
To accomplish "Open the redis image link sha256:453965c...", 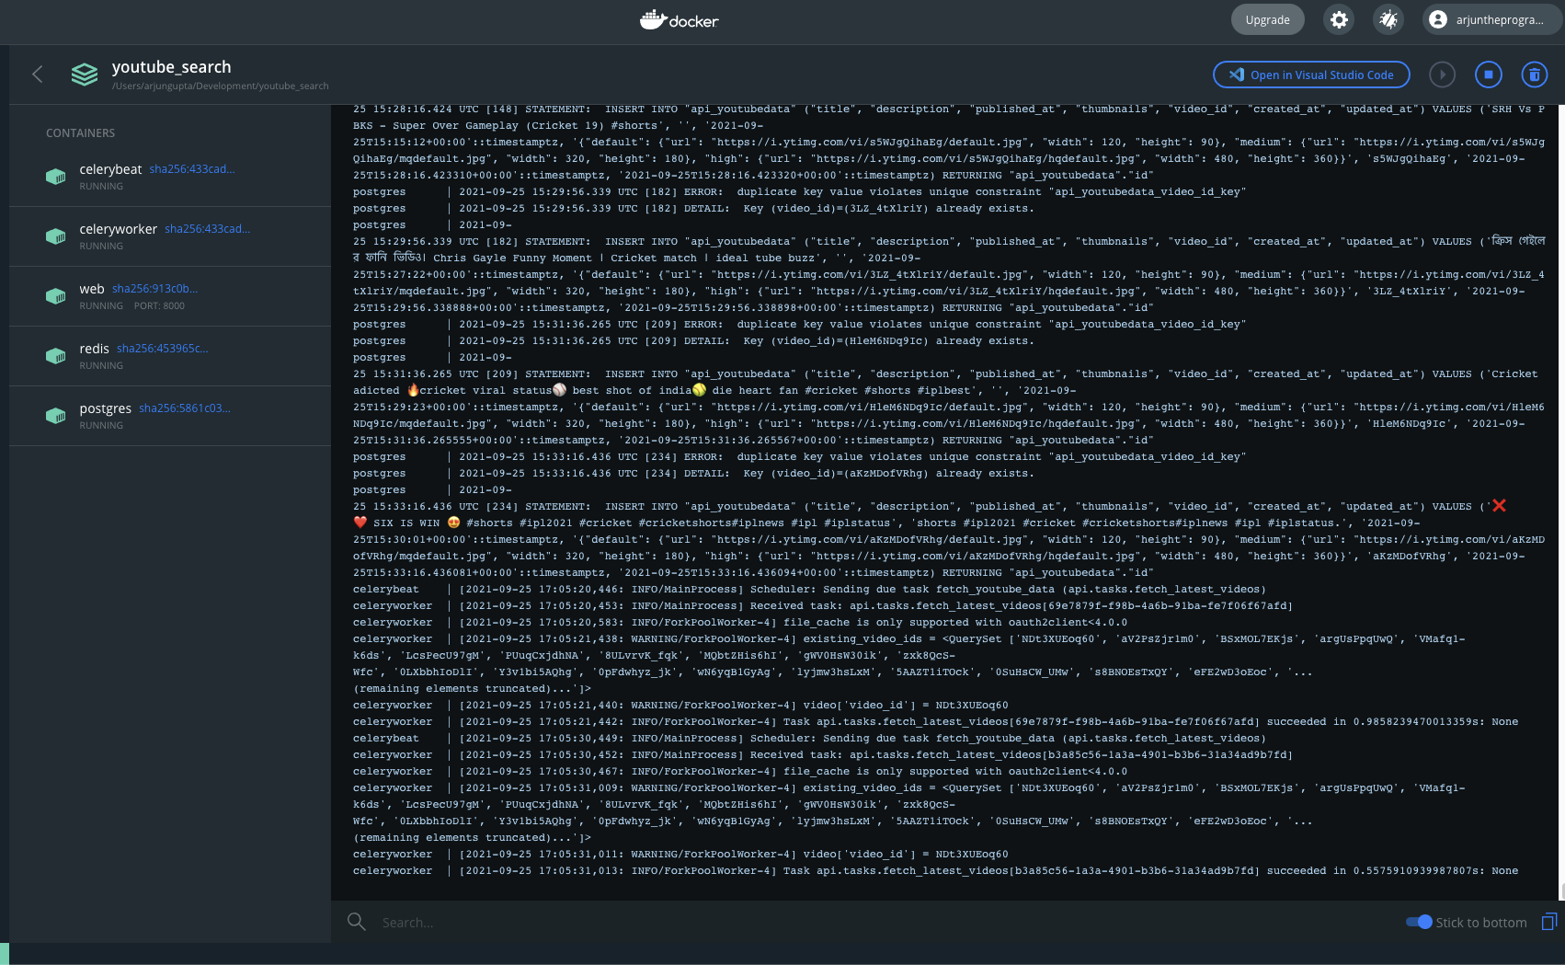I will pyautogui.click(x=163, y=349).
